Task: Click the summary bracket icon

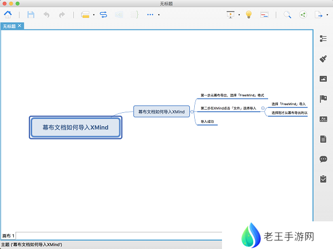Action: click(x=134, y=14)
